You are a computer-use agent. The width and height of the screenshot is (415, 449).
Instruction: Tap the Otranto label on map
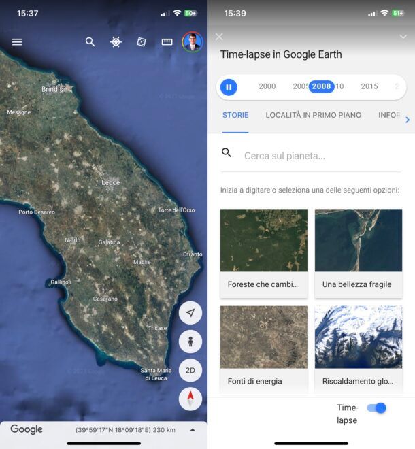pyautogui.click(x=193, y=254)
